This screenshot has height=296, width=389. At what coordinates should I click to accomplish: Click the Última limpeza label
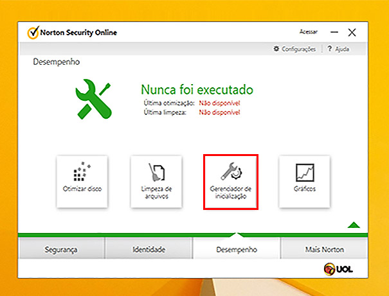click(165, 112)
